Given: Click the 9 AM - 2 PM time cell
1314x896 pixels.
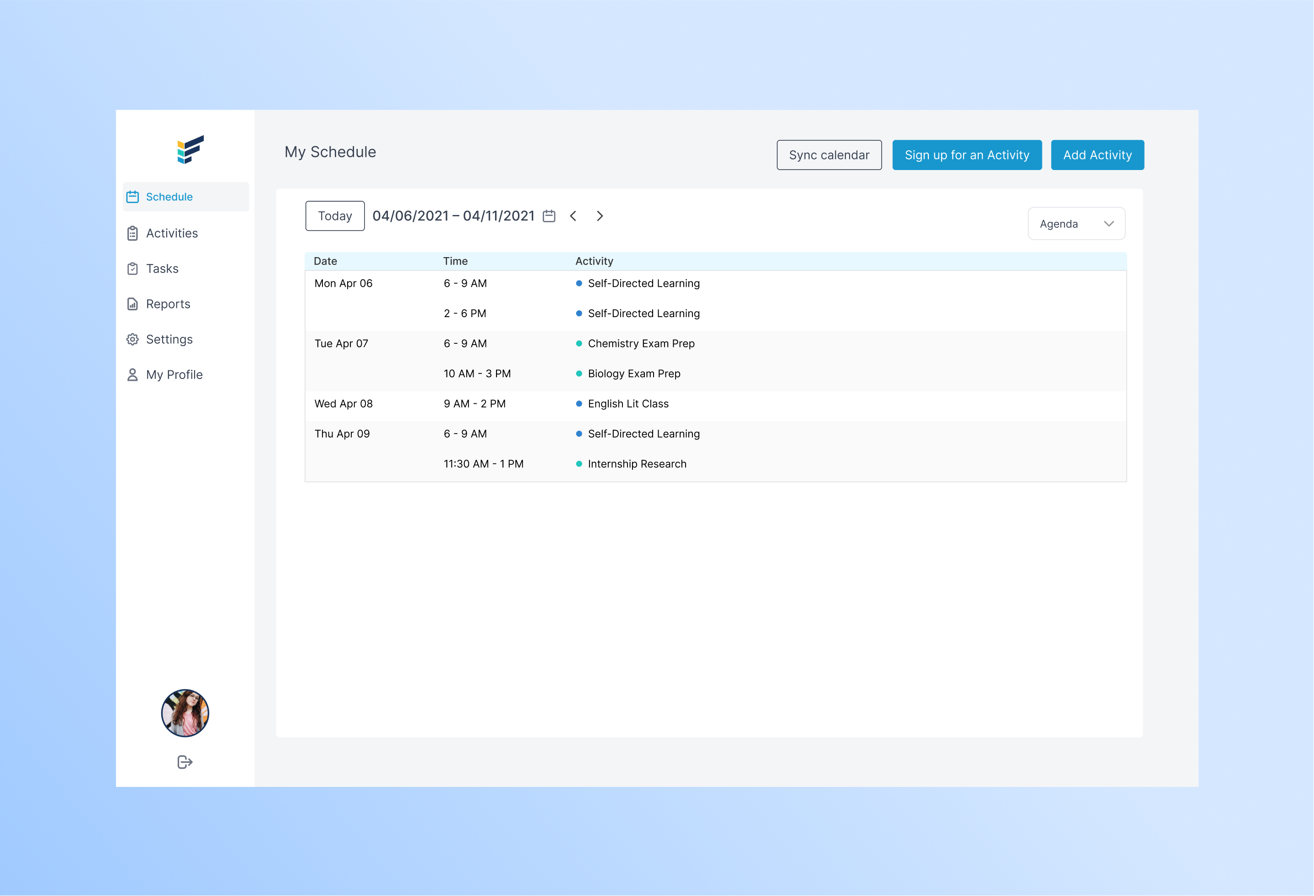Looking at the screenshot, I should pyautogui.click(x=474, y=404).
